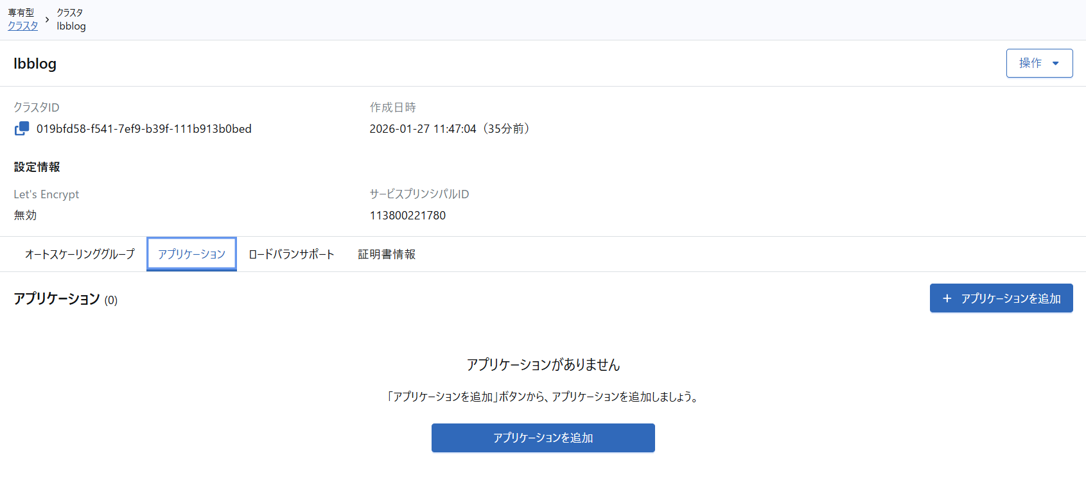Open the 操作 dropdown menu
Image resolution: width=1086 pixels, height=478 pixels.
1038,63
